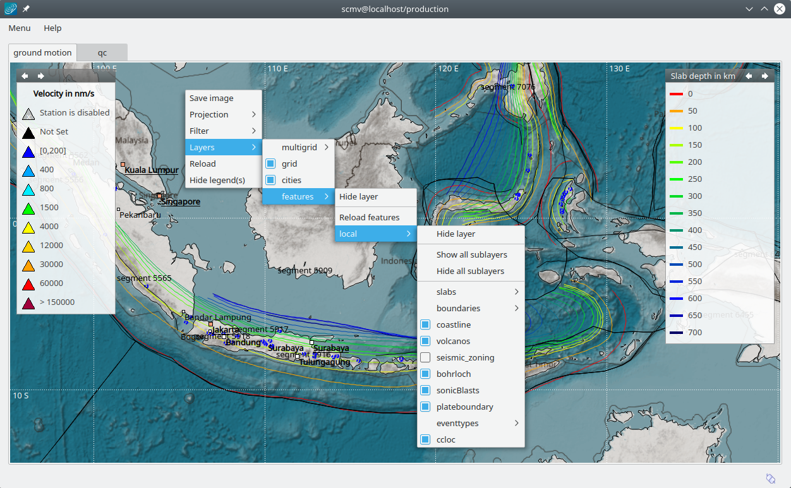Click the left arrow in the Velocity legend
The height and width of the screenshot is (488, 791).
[25, 76]
